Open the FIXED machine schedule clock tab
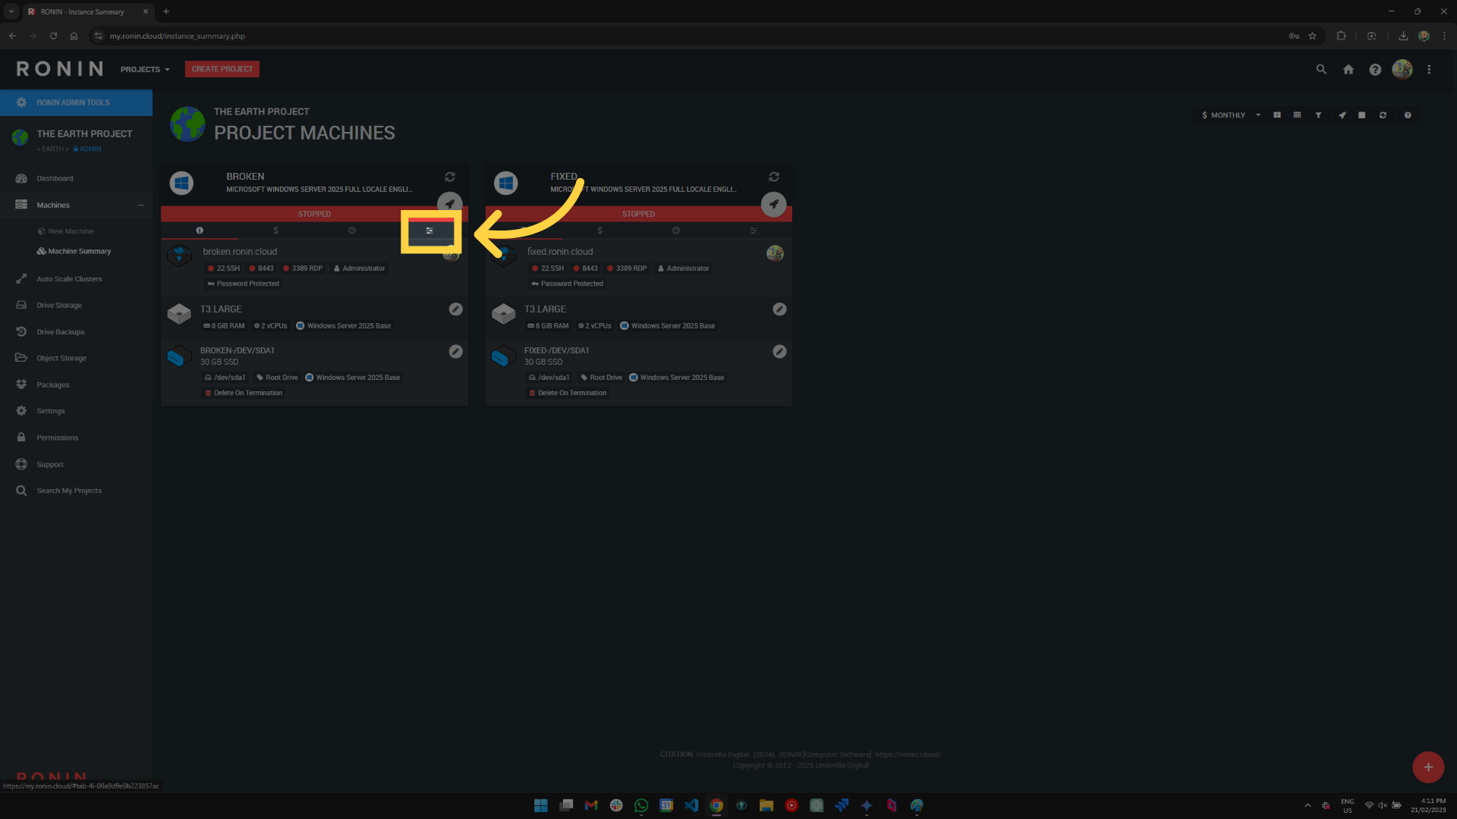 [676, 231]
